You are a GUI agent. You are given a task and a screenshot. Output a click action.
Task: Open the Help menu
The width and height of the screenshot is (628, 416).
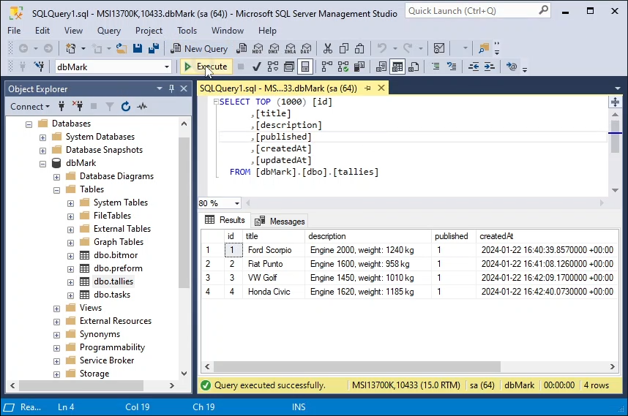pyautogui.click(x=267, y=31)
